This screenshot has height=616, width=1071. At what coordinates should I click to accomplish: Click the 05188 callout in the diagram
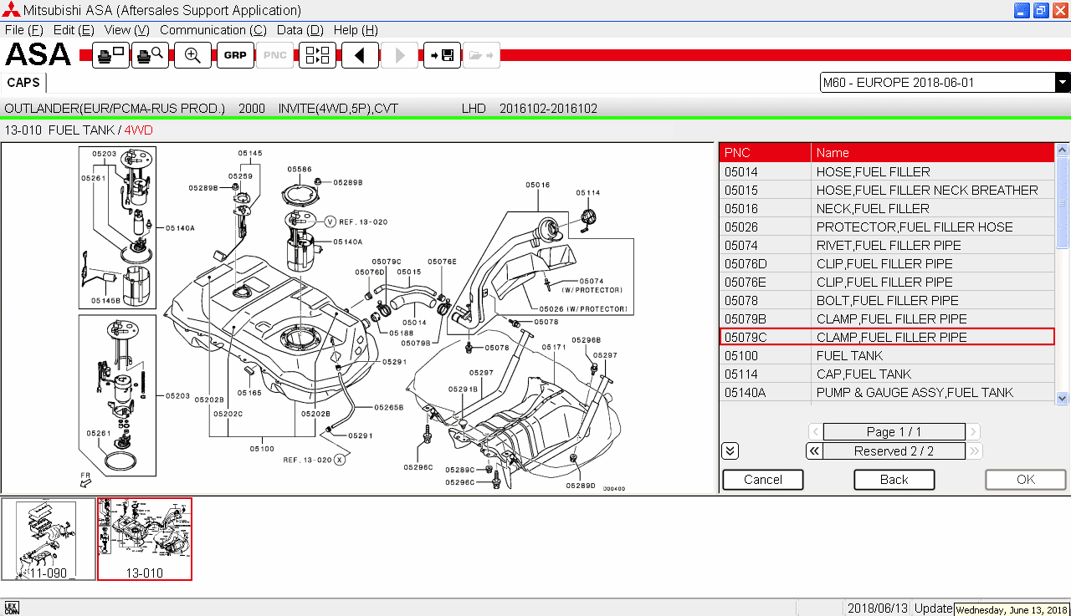(401, 333)
